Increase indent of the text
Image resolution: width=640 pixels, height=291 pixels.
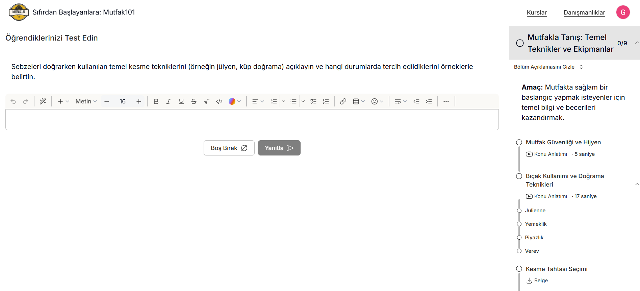tap(429, 101)
